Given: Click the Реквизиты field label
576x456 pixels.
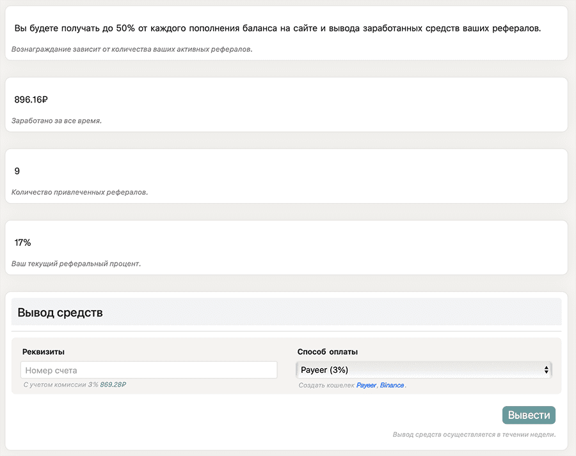Looking at the screenshot, I should pos(44,352).
